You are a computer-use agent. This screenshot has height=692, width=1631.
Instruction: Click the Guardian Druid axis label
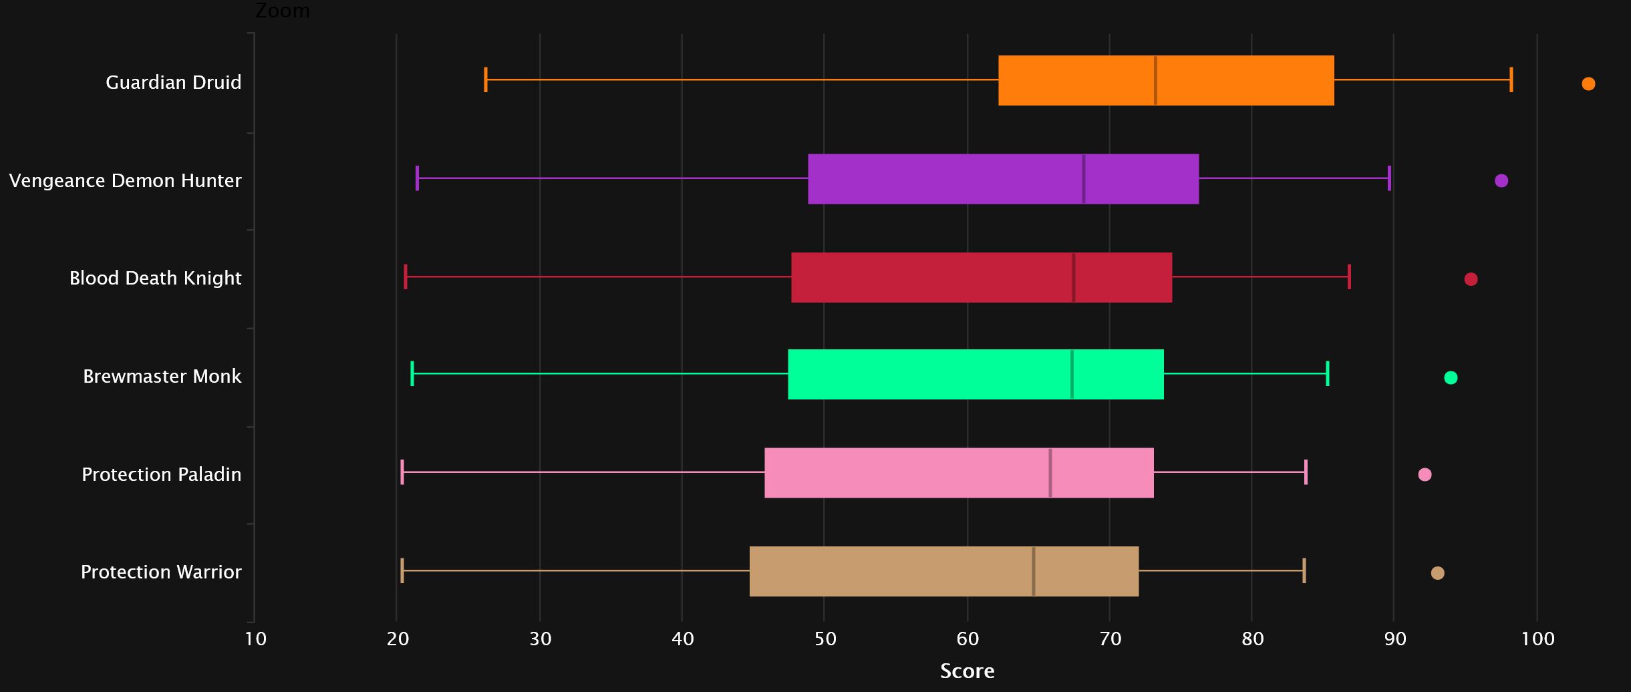pos(174,83)
